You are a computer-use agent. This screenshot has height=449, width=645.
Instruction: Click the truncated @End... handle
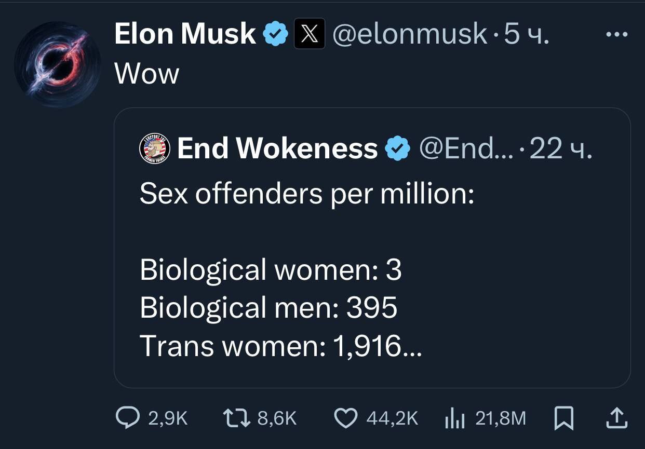click(x=466, y=149)
